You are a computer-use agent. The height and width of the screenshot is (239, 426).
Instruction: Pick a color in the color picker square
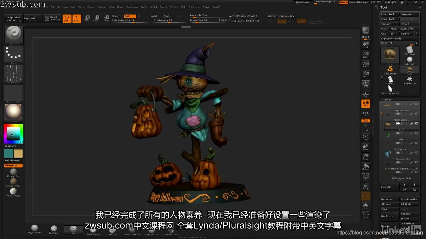[13, 134]
